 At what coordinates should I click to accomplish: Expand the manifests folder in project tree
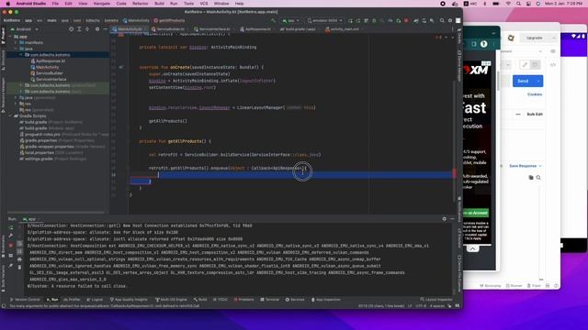tap(16, 43)
